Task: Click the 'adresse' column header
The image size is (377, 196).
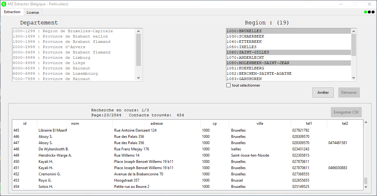Action: (x=157, y=123)
